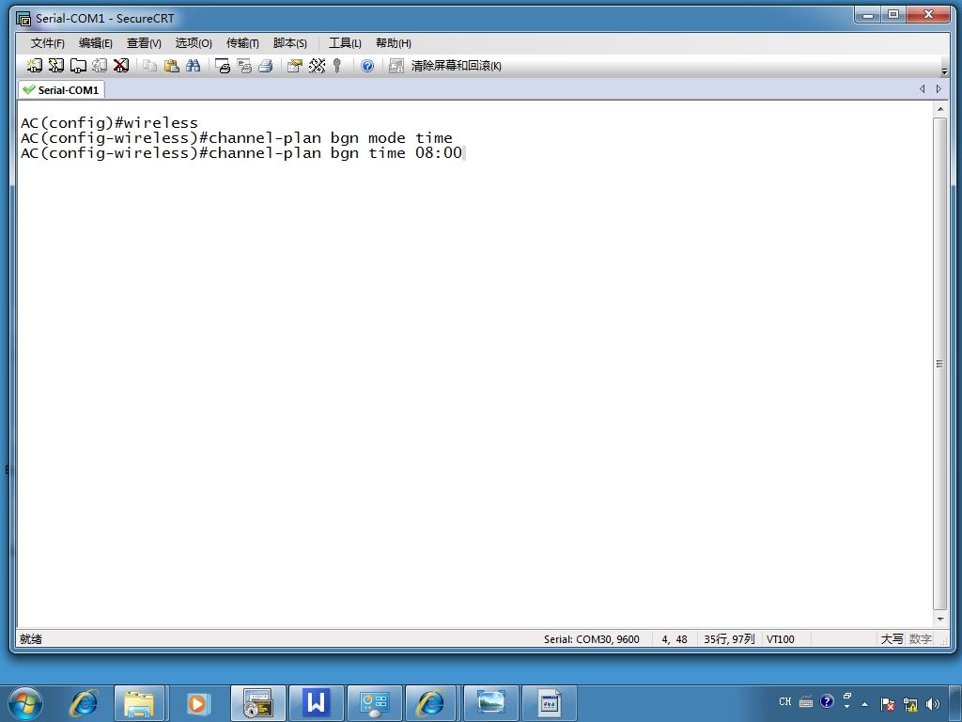This screenshot has height=722, width=962.
Task: Open the Windows Start orb
Action: pyautogui.click(x=25, y=703)
